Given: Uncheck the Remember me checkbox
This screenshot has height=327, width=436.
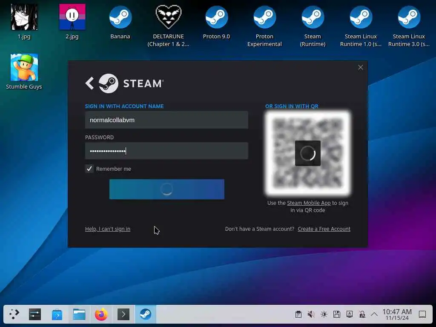Looking at the screenshot, I should tap(89, 169).
